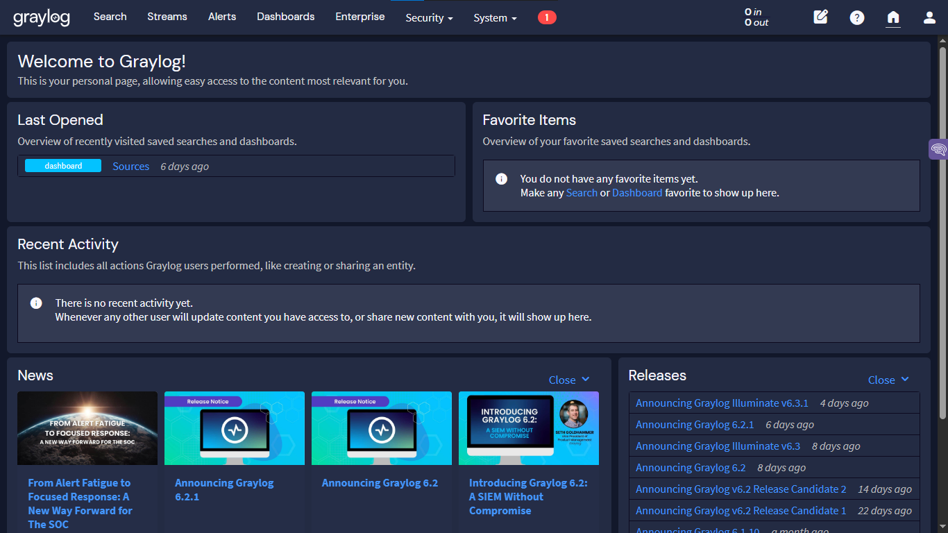The image size is (948, 533).
Task: Open the Announcing Graylog 6.2 news image
Action: (382, 428)
